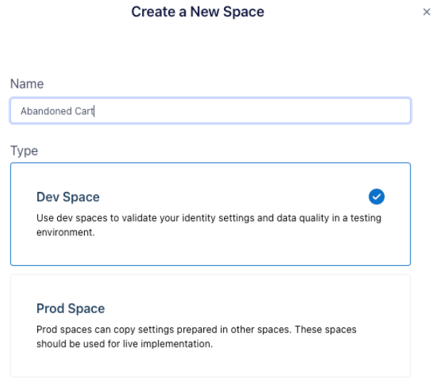
Task: Click the word "Create" in dialog title
Action: pos(151,12)
